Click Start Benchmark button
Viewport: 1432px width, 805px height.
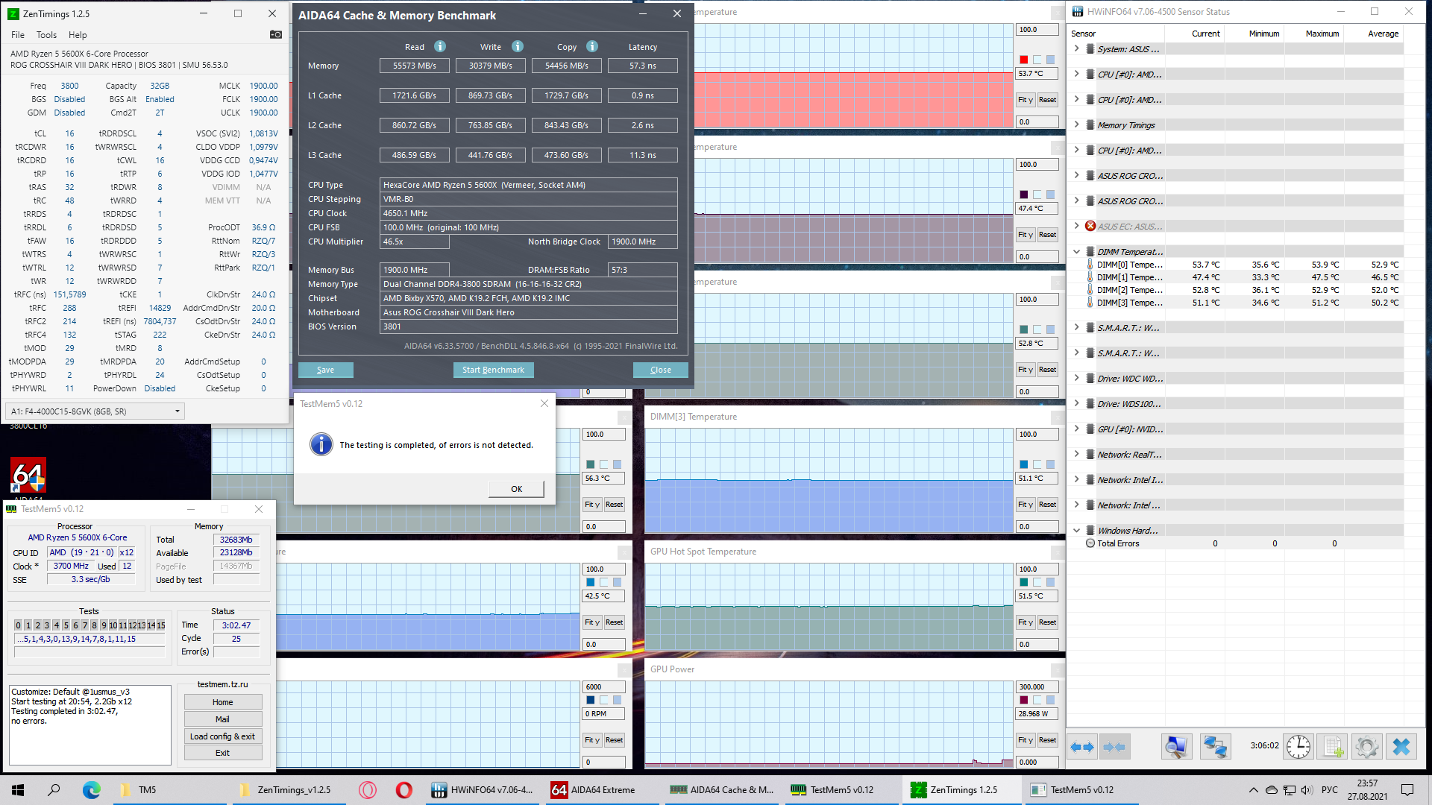tap(493, 370)
